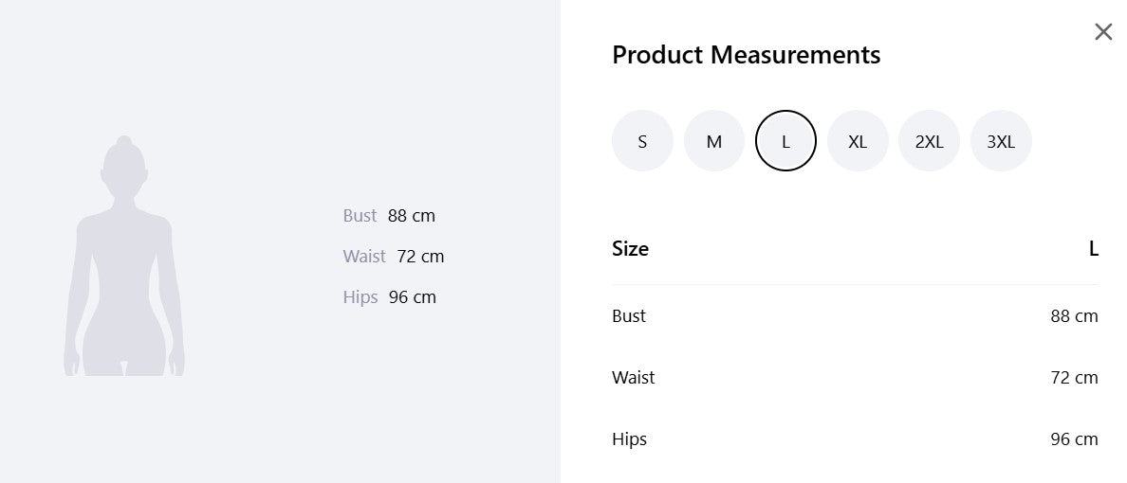Click the L value in the Size row

1094,248
